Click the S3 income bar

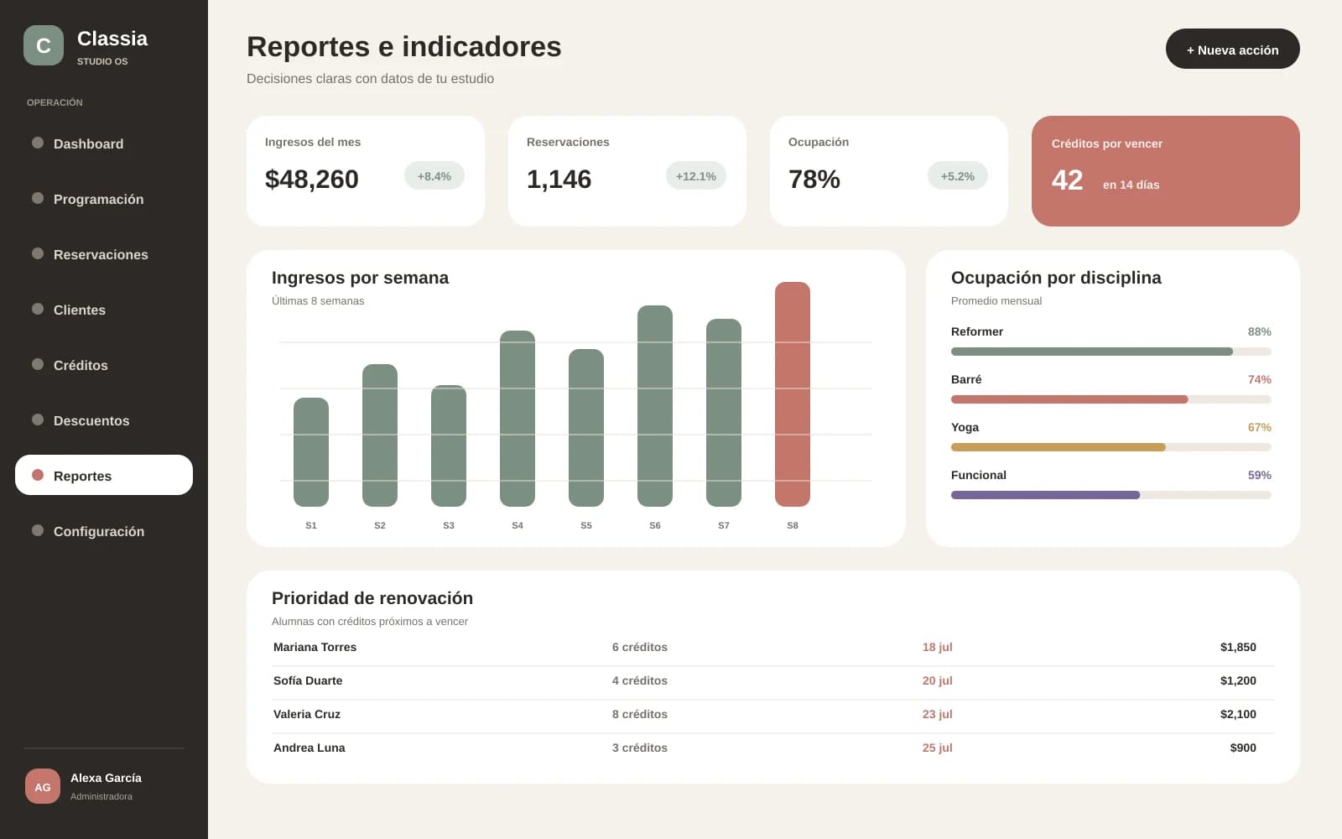pos(449,446)
